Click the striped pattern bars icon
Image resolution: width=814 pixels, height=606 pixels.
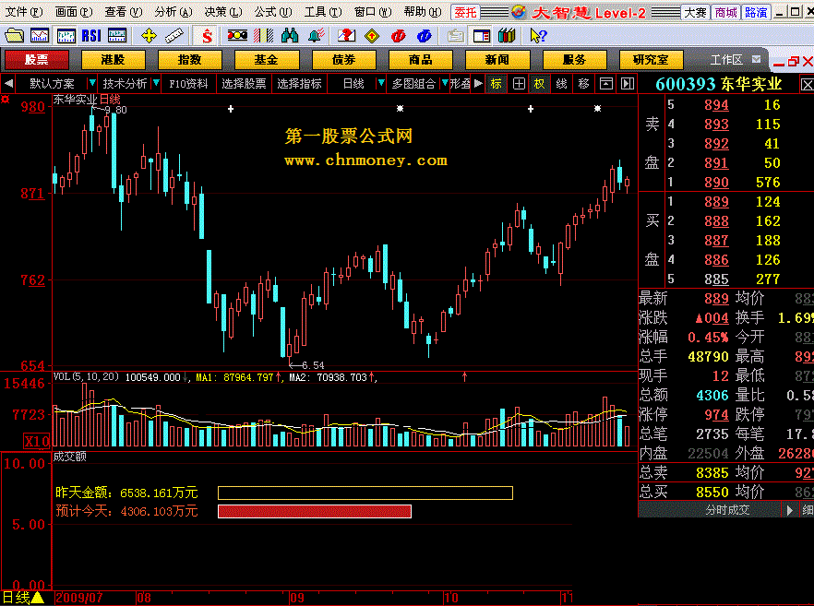tap(263, 36)
